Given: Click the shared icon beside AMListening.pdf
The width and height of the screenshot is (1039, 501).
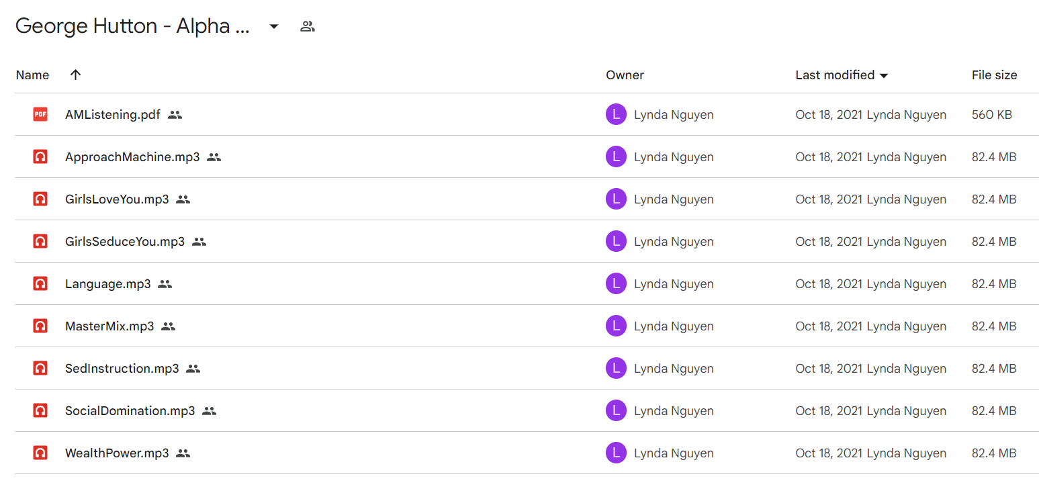Looking at the screenshot, I should click(175, 115).
